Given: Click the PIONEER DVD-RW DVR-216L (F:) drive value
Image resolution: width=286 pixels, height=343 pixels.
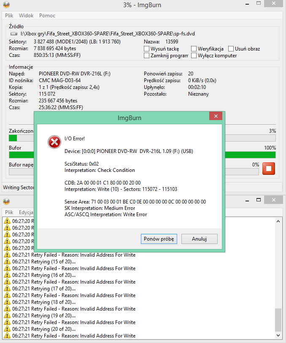Looking at the screenshot, I should pyautogui.click(x=75, y=74).
